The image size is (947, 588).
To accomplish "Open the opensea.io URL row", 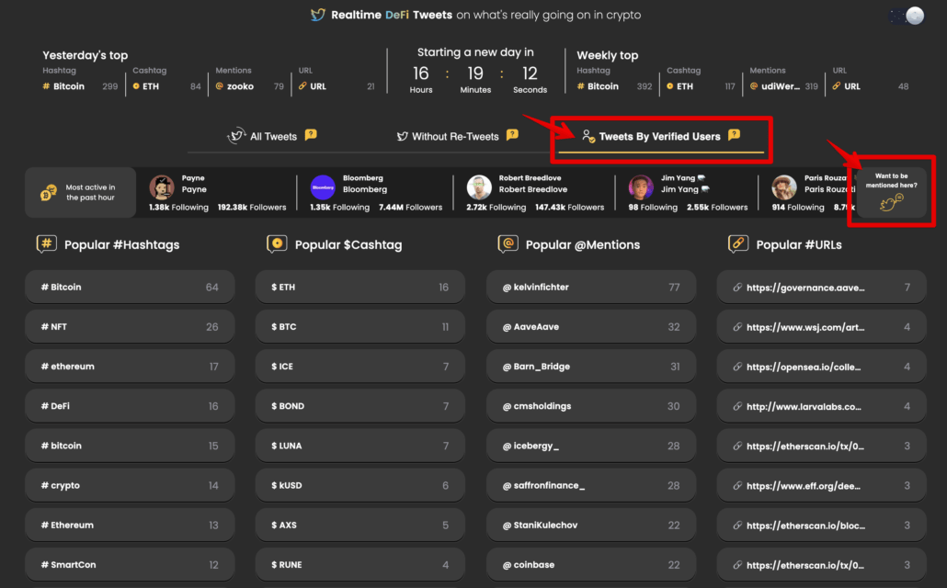I will coord(821,367).
